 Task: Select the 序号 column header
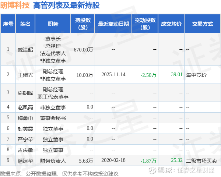(8, 24)
